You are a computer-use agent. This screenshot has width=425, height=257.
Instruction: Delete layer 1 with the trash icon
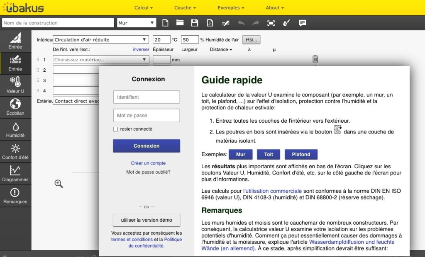pos(315,59)
